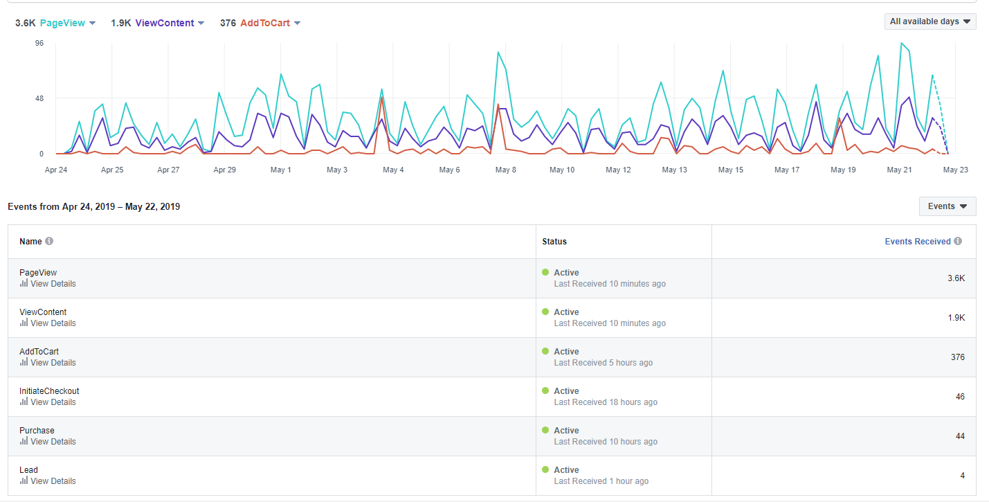Image resolution: width=989 pixels, height=502 pixels.
Task: Click the Status column header
Action: click(554, 242)
